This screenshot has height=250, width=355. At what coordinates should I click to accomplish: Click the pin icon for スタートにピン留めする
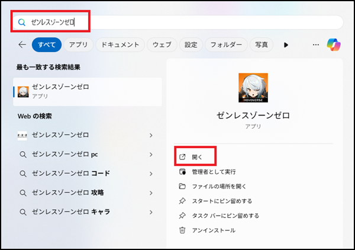click(x=182, y=201)
